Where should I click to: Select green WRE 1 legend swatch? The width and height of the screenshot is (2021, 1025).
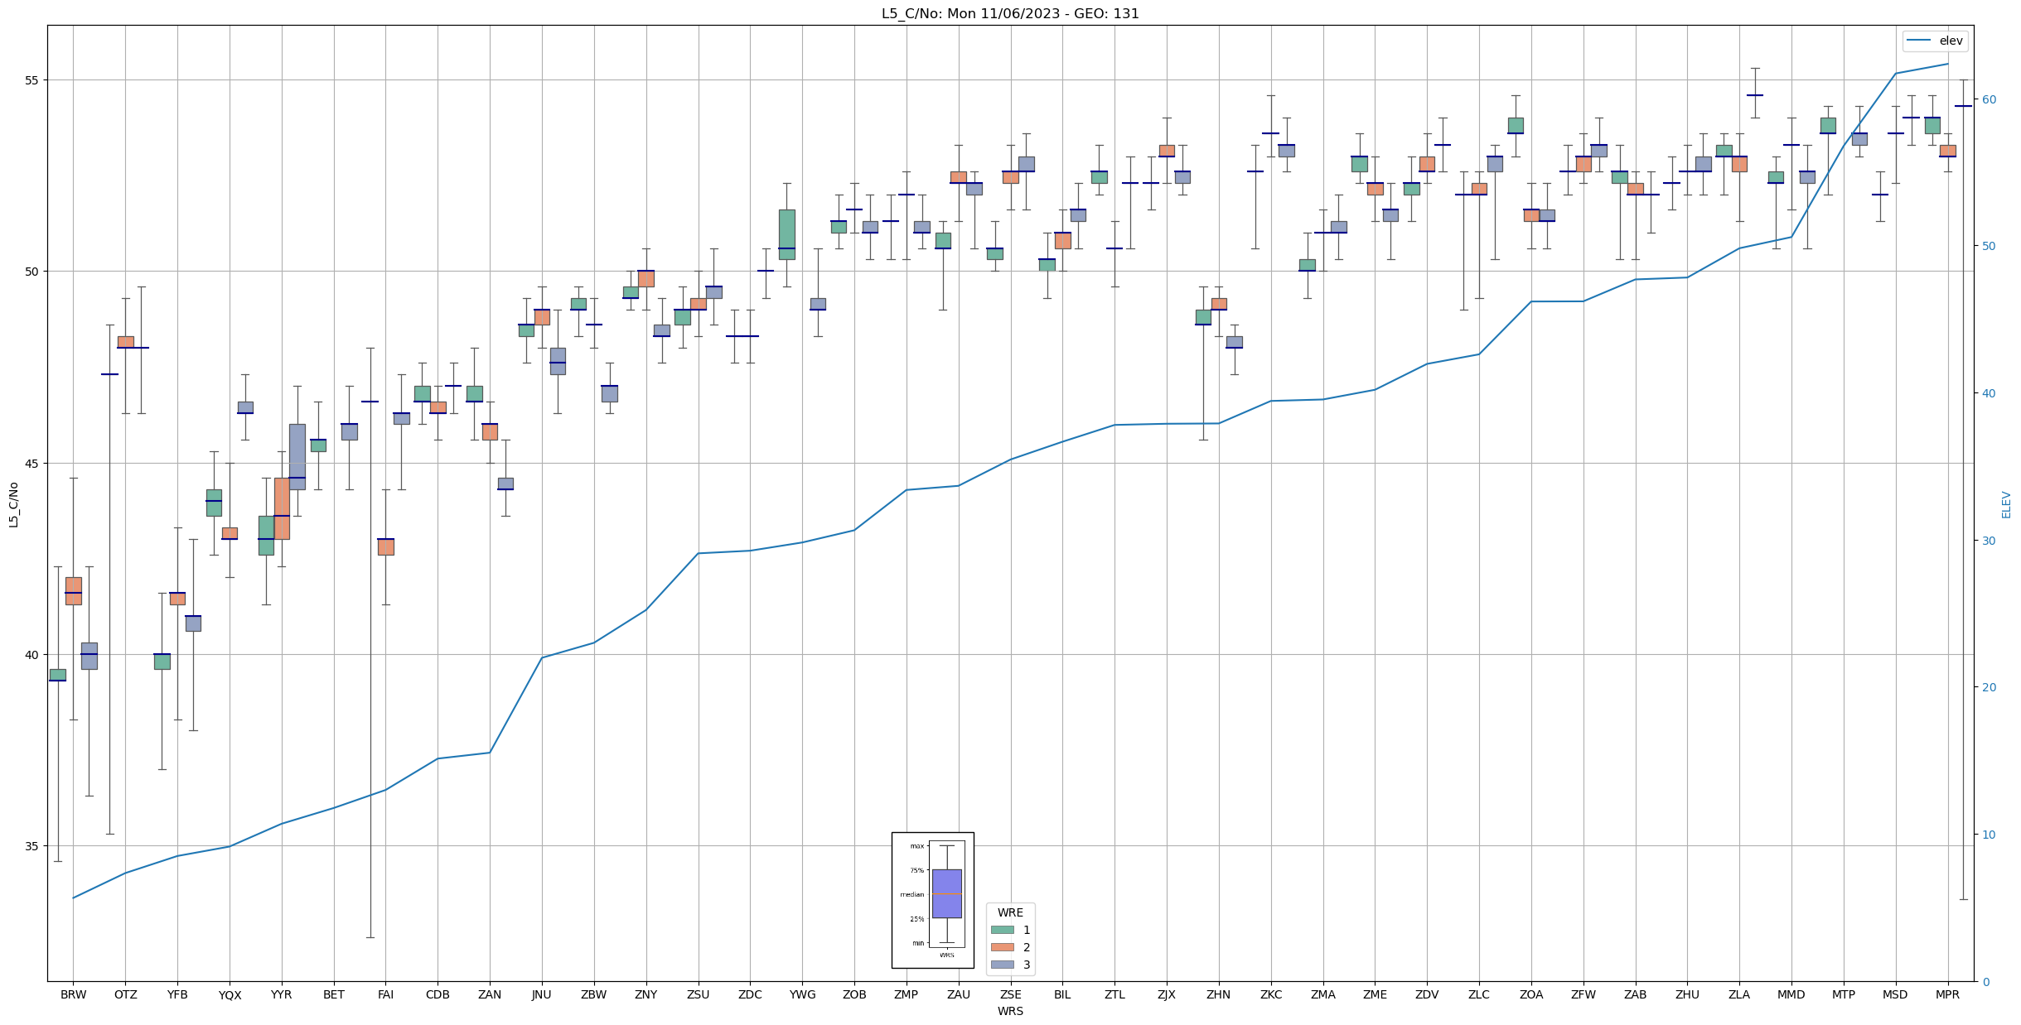(1002, 930)
